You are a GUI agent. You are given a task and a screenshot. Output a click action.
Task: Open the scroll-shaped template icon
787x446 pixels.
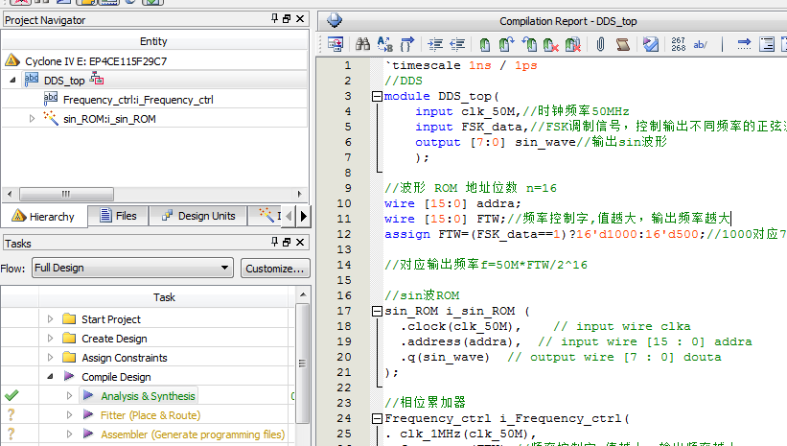tap(622, 45)
